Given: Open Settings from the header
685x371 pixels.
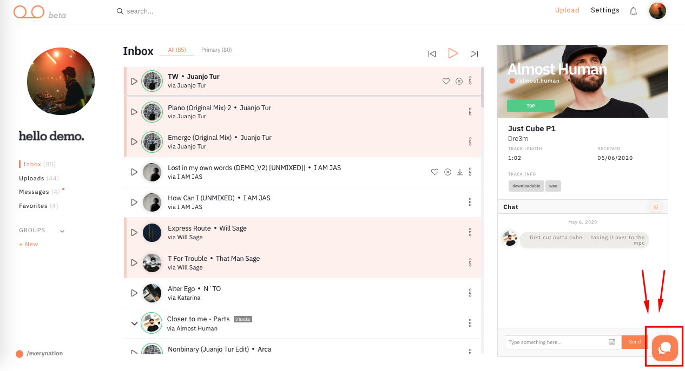Looking at the screenshot, I should point(605,10).
